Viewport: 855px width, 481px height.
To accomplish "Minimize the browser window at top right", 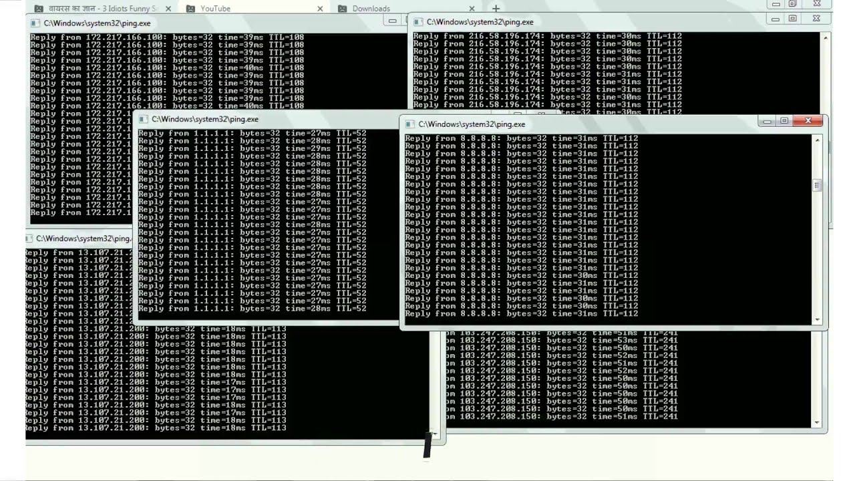I will pos(776,4).
